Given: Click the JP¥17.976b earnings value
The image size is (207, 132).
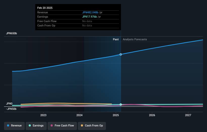Looking at the screenshot, I should click(x=90, y=17).
